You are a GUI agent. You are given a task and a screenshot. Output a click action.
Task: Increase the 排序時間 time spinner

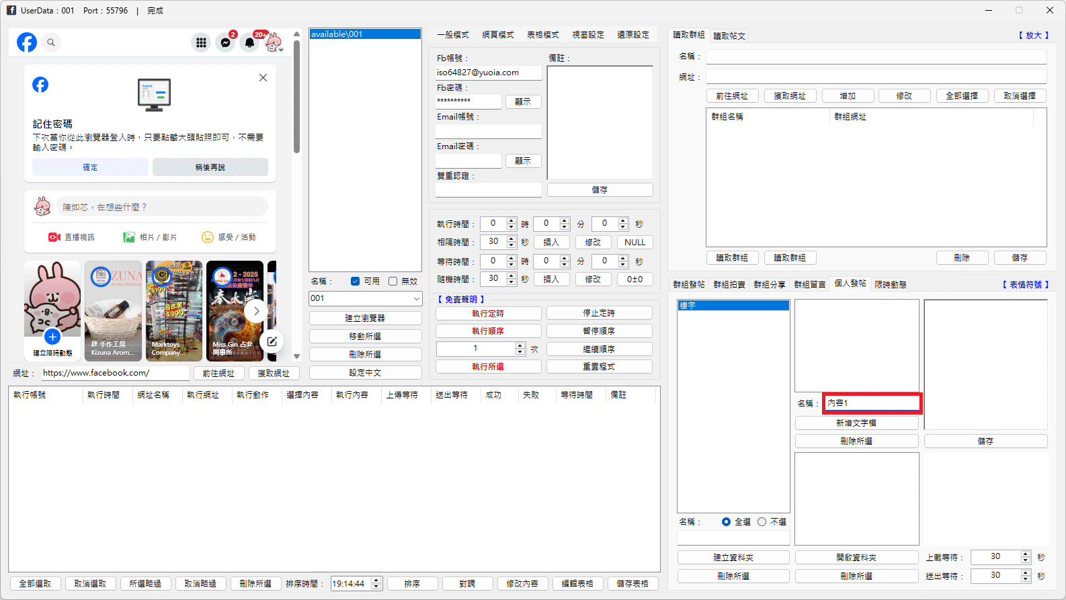click(376, 581)
